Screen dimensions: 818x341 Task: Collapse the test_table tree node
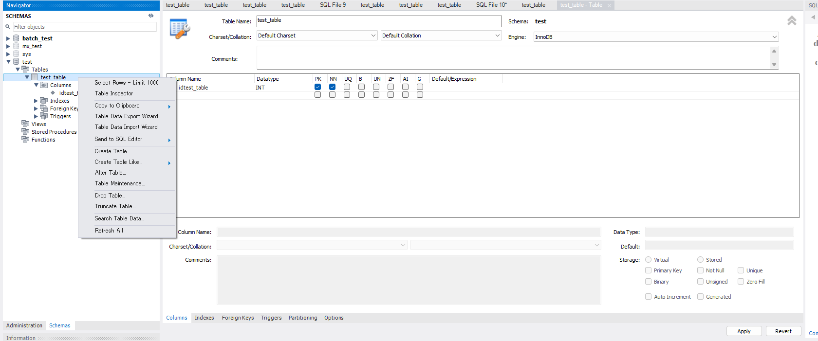[x=27, y=77]
